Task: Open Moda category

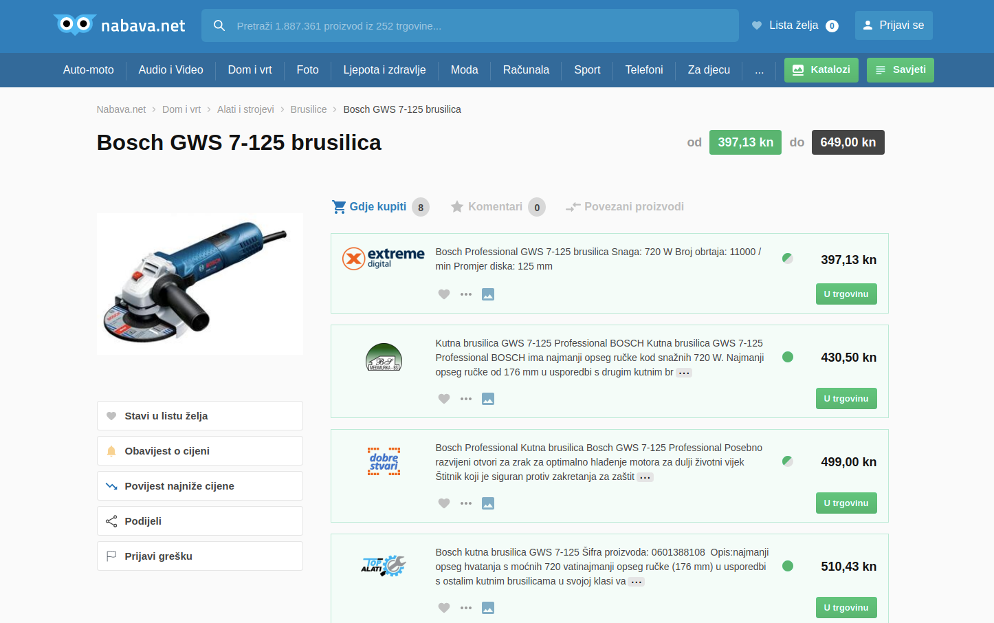Action: click(465, 70)
